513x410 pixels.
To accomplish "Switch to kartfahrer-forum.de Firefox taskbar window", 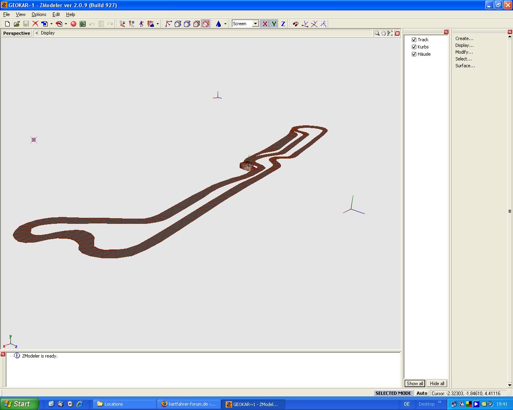I will 189,404.
